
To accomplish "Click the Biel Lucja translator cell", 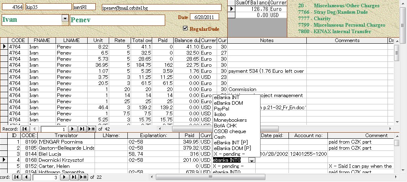I will point(66,154).
